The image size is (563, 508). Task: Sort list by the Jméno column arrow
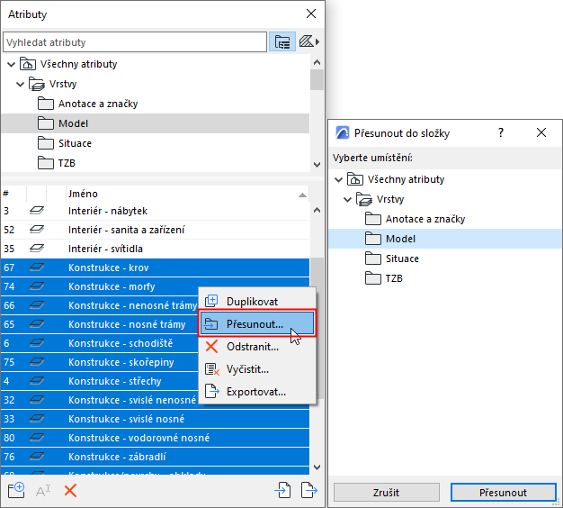pyautogui.click(x=302, y=195)
